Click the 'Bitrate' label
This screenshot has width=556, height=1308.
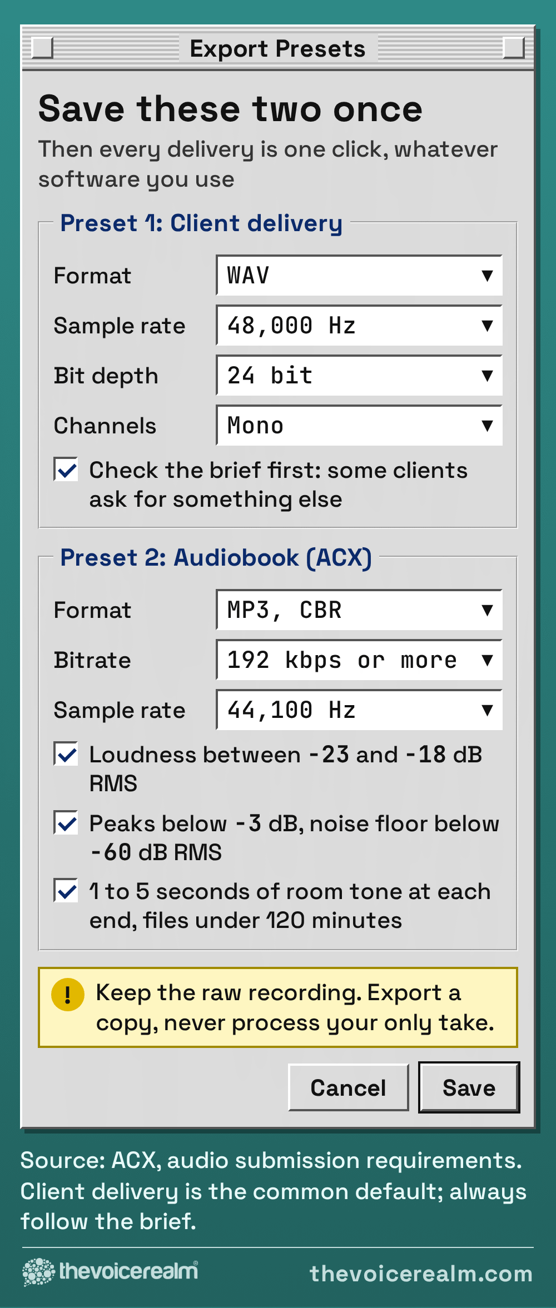click(92, 660)
